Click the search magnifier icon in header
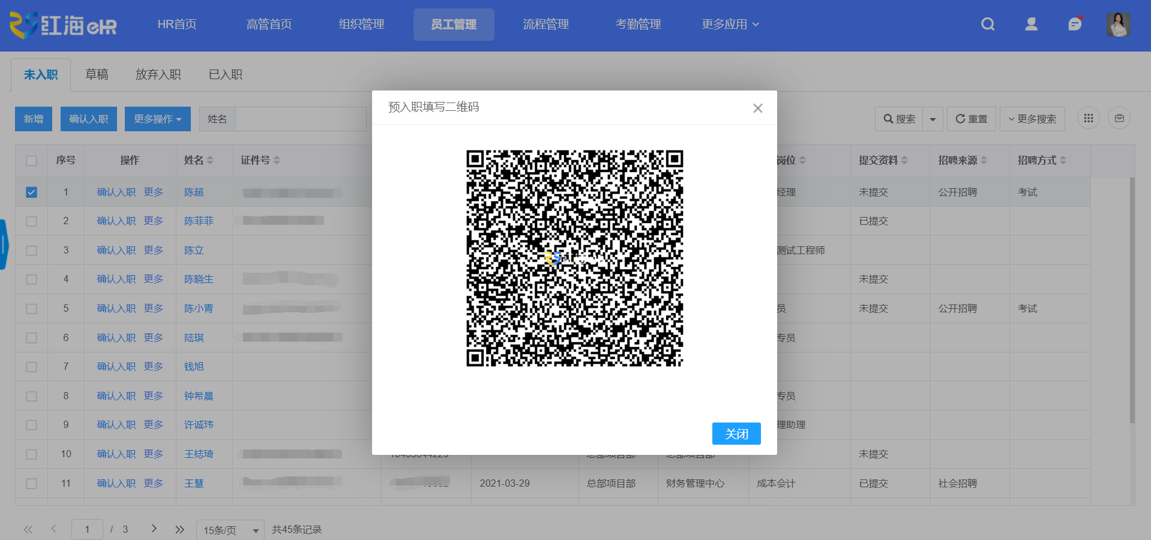This screenshot has width=1151, height=540. (988, 24)
